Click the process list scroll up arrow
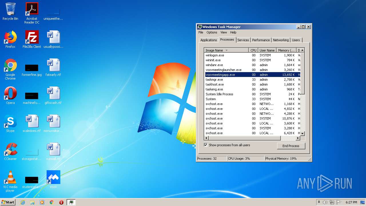 (x=303, y=50)
